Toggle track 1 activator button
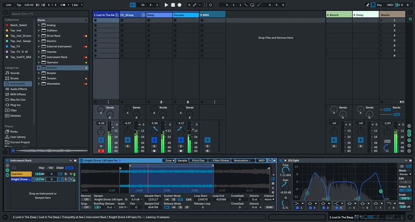The width and height of the screenshot is (415, 222). pyautogui.click(x=101, y=140)
